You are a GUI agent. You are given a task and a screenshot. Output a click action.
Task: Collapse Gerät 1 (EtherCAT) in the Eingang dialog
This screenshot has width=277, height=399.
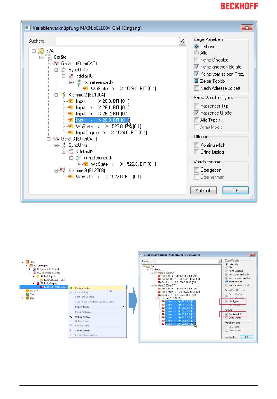49,64
